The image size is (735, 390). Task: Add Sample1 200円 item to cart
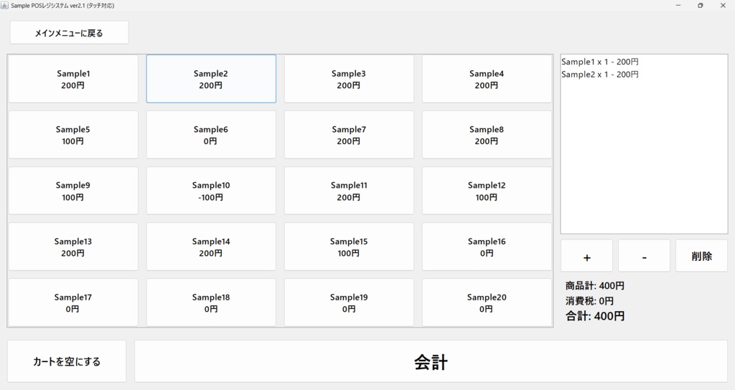tap(73, 79)
